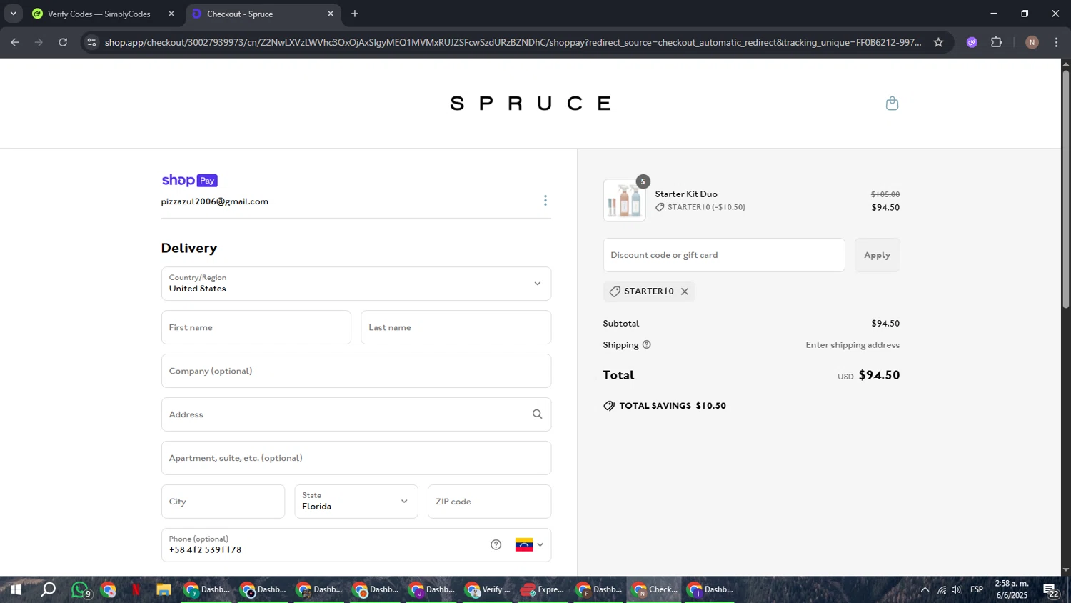
Task: Open Netflix from the taskbar
Action: tap(136, 589)
